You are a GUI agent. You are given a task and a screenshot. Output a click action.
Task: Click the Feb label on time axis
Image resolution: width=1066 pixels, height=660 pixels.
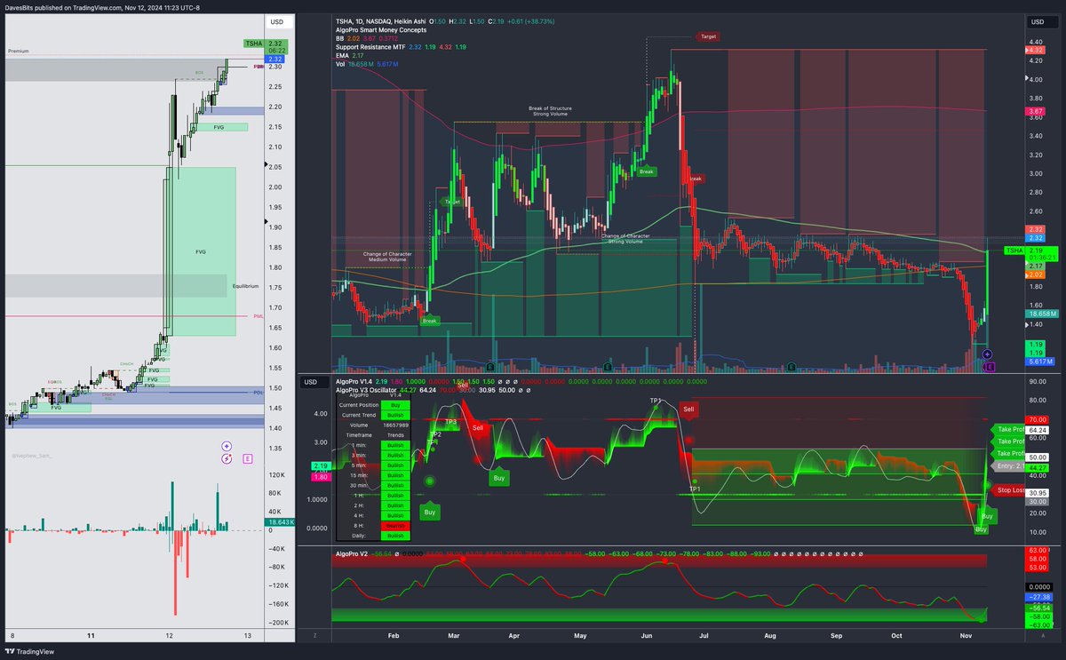[x=394, y=636]
